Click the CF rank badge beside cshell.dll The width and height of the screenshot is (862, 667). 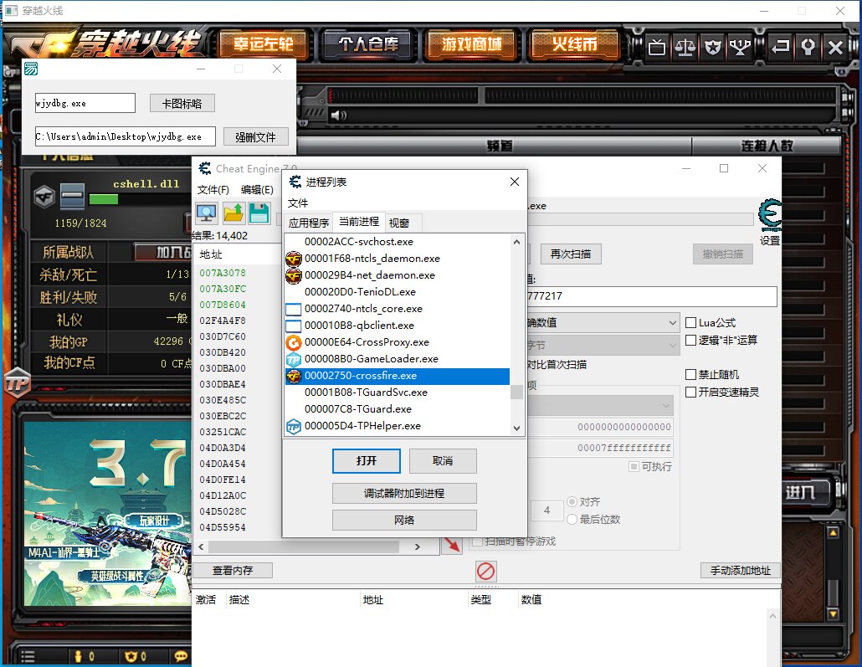pyautogui.click(x=44, y=197)
